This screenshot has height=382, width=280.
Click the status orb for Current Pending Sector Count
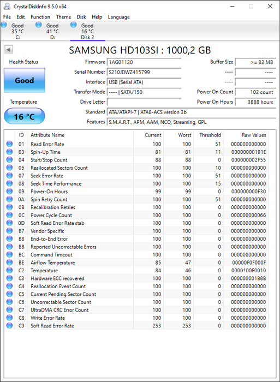pyautogui.click(x=9, y=294)
